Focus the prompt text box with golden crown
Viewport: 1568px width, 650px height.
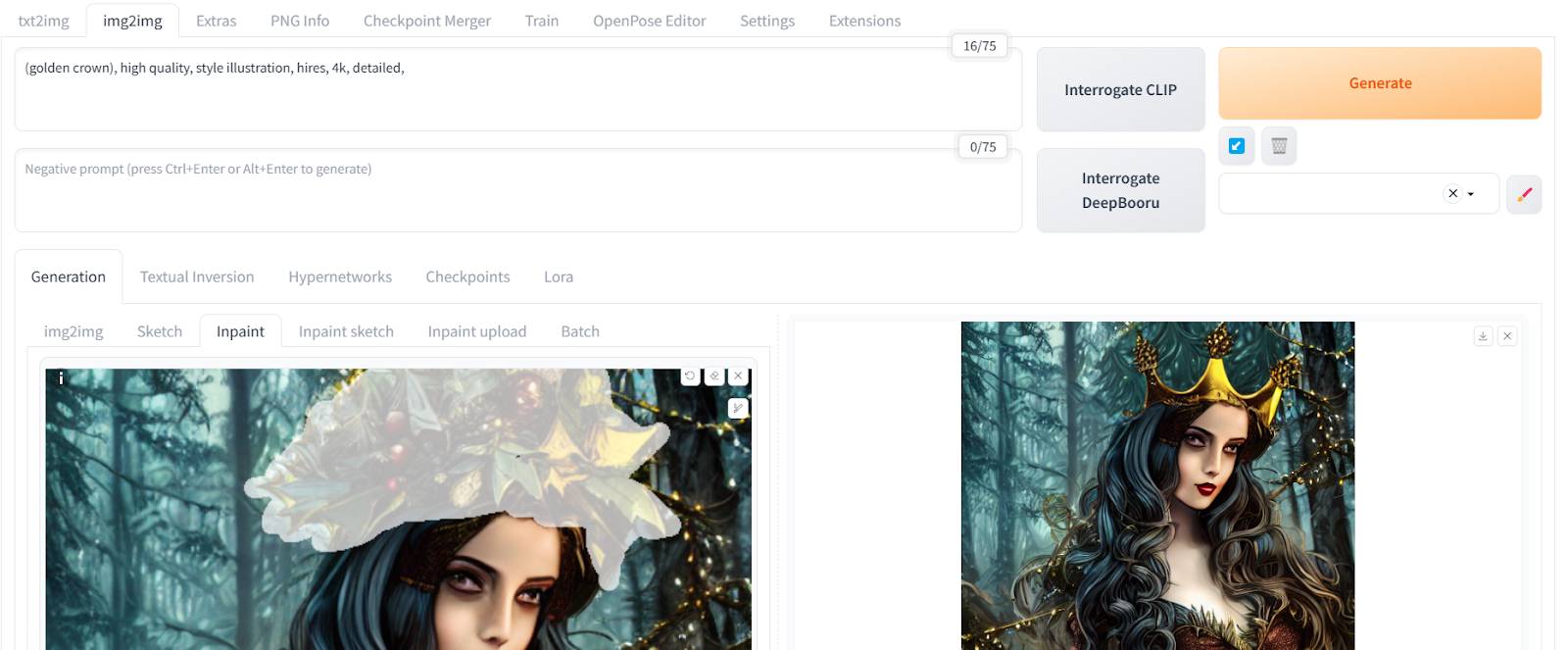[x=517, y=89]
